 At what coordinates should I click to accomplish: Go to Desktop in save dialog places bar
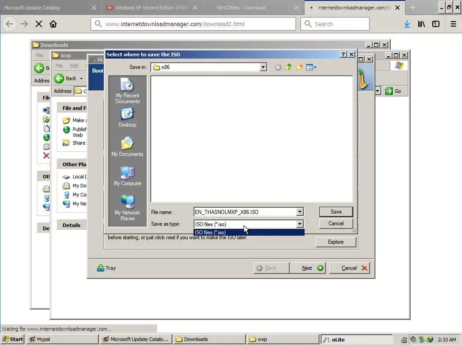127,117
